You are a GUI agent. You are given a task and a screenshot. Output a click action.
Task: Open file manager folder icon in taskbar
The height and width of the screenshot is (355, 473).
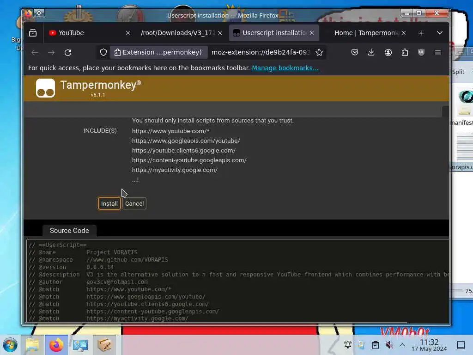pos(32,345)
